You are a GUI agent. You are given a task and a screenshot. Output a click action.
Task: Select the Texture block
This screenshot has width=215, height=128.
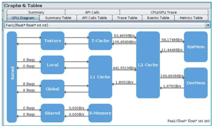click(53, 41)
